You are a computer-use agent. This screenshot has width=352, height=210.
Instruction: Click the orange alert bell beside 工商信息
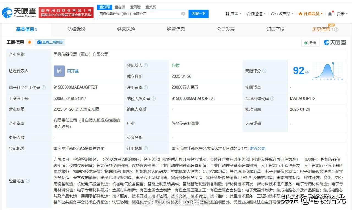click(x=29, y=42)
